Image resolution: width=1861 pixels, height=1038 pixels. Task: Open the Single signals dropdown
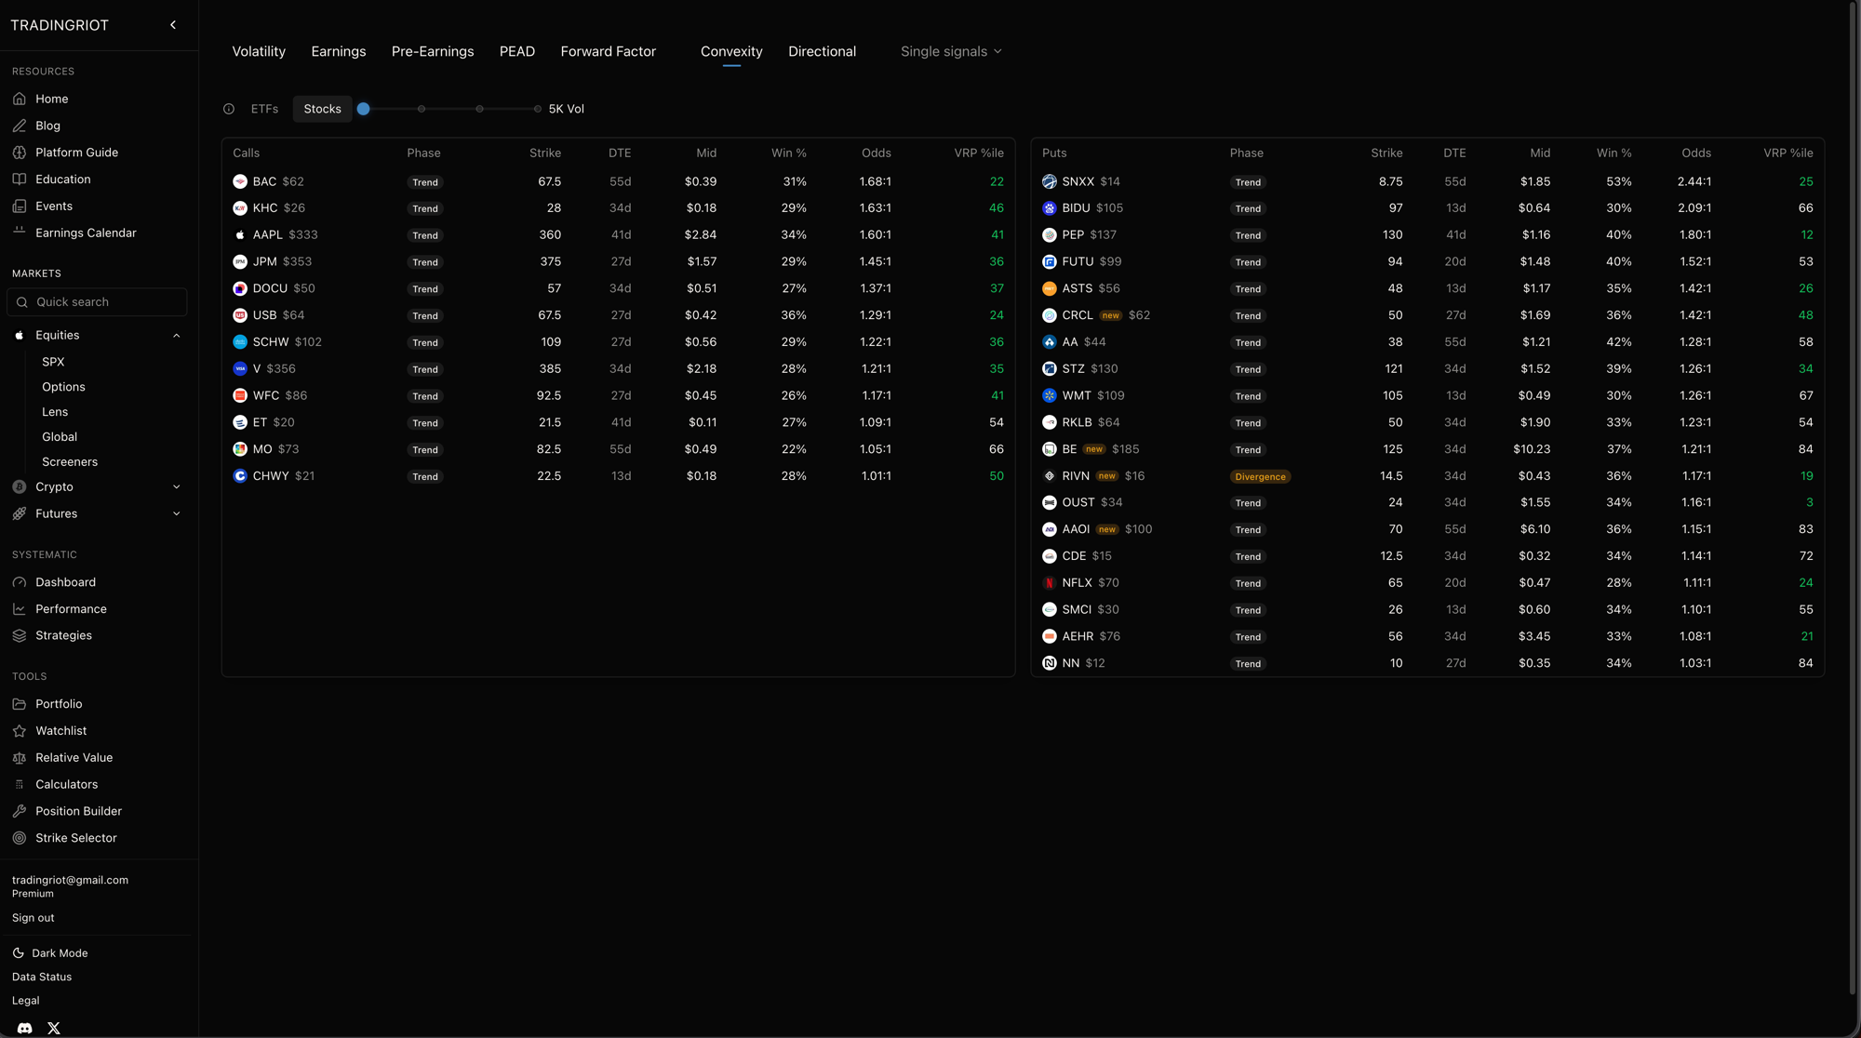(x=951, y=51)
